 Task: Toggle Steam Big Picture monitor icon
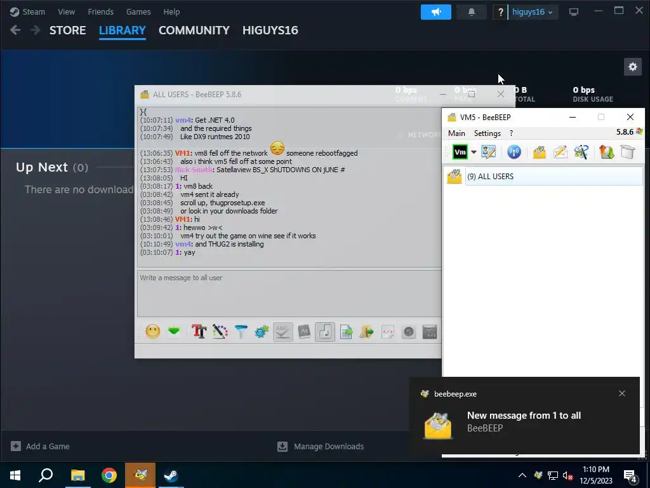point(574,12)
